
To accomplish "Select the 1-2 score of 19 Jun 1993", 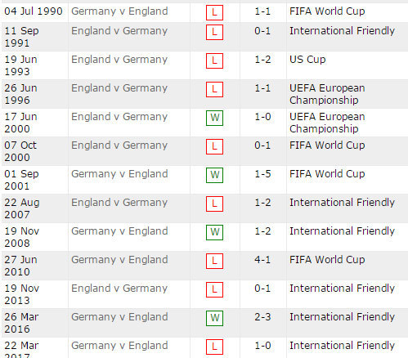I will (262, 60).
